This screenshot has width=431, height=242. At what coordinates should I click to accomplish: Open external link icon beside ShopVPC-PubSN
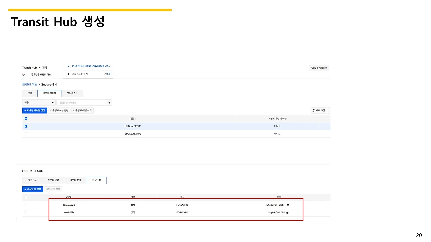(288, 205)
